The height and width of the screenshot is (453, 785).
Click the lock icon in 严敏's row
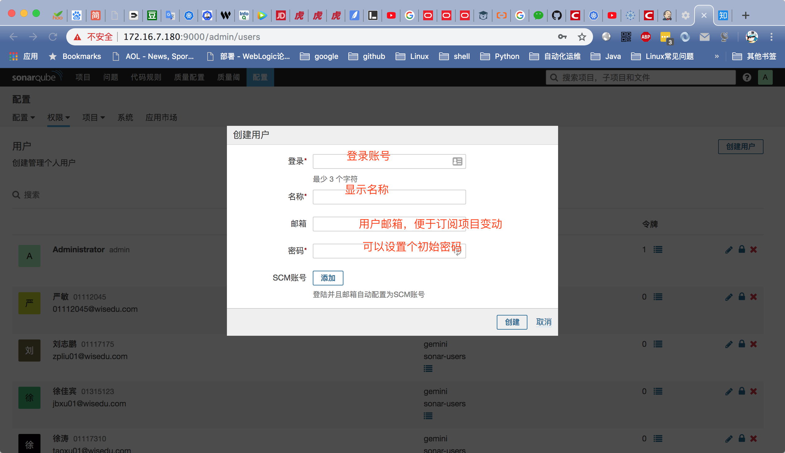tap(741, 296)
